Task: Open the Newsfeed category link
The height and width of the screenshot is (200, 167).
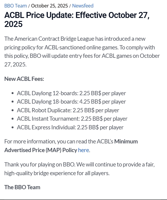Action: point(83,6)
